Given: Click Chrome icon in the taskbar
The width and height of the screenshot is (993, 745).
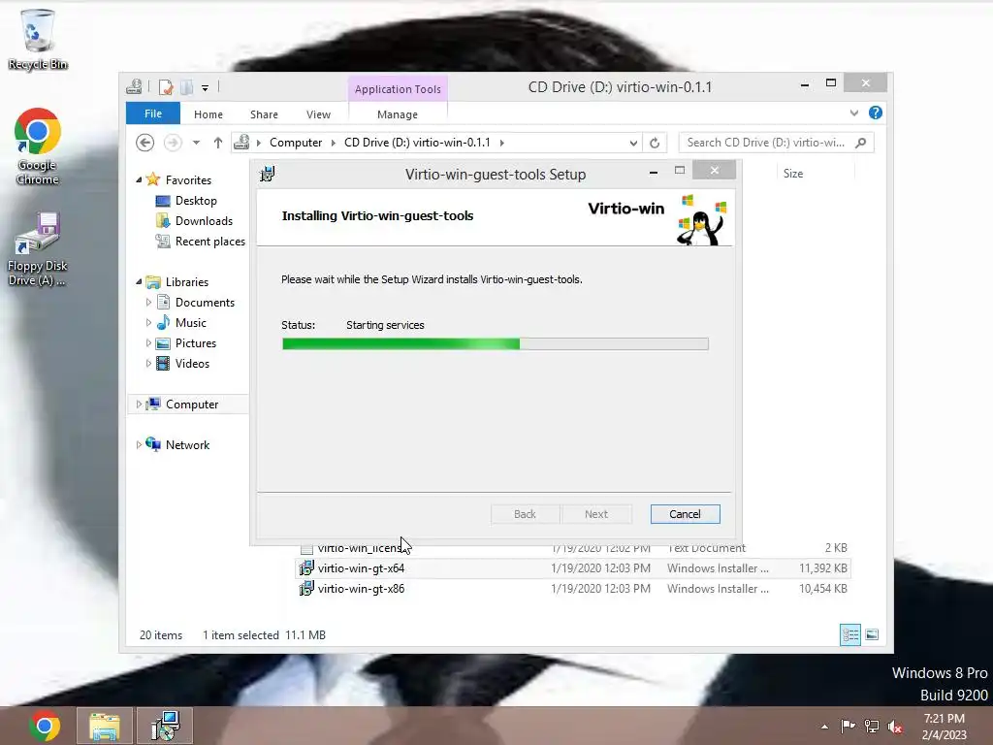Looking at the screenshot, I should click(x=45, y=726).
